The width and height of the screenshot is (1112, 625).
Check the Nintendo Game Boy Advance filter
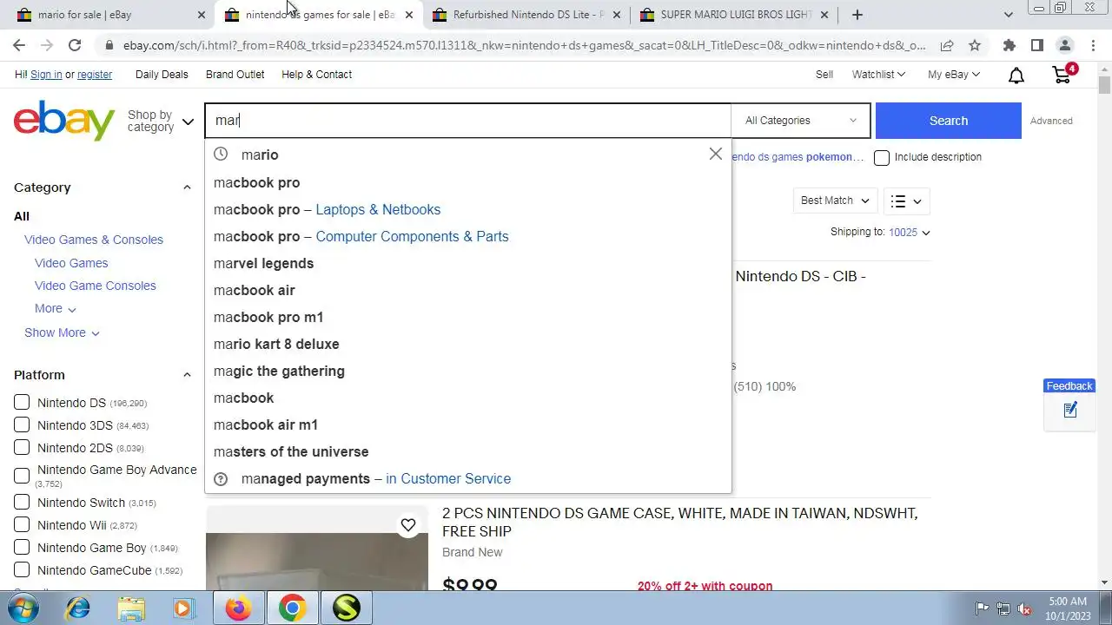click(x=22, y=475)
